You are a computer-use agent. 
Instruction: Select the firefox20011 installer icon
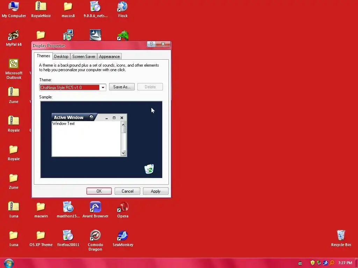[x=68, y=238]
